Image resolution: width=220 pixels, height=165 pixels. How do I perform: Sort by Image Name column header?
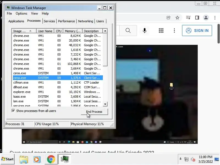[x=24, y=31]
